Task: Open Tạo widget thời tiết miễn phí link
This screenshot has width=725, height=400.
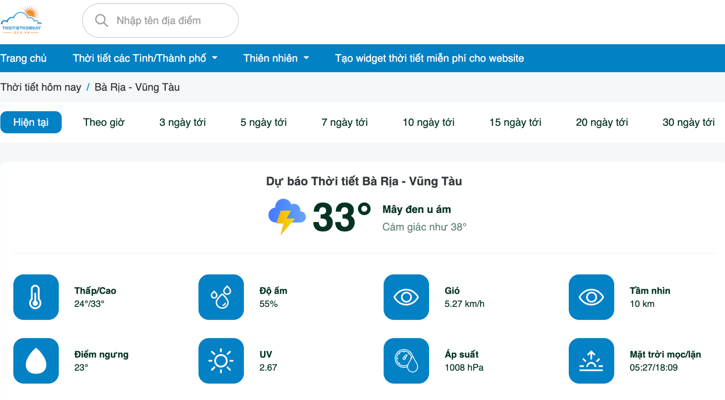Action: coord(429,58)
